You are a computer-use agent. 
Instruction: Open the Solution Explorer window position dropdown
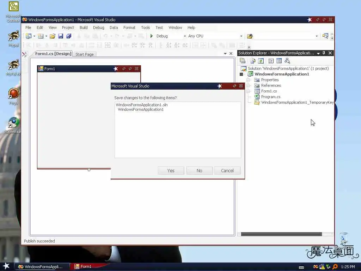click(x=318, y=53)
